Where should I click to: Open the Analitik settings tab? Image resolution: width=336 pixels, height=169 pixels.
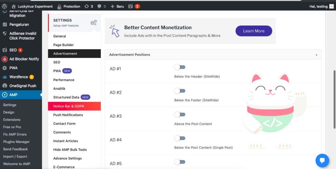pyautogui.click(x=74, y=88)
